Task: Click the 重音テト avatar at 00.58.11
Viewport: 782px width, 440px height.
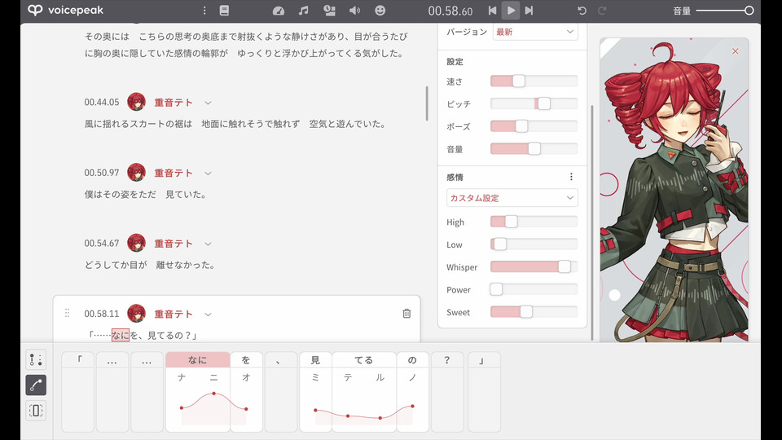Action: pyautogui.click(x=136, y=313)
